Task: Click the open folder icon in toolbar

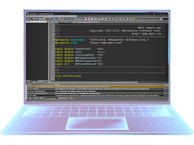Action: (x=37, y=19)
